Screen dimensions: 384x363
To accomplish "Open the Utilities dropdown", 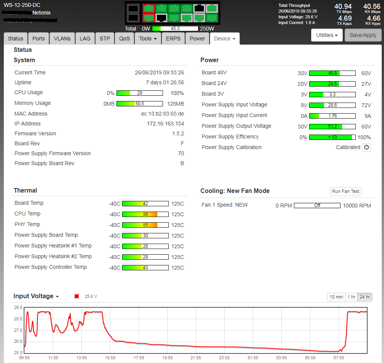I will [x=327, y=35].
